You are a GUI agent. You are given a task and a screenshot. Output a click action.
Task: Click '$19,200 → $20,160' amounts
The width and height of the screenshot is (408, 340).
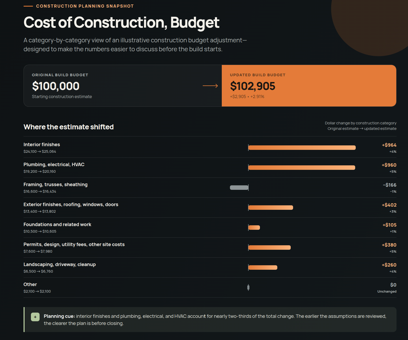(40, 171)
